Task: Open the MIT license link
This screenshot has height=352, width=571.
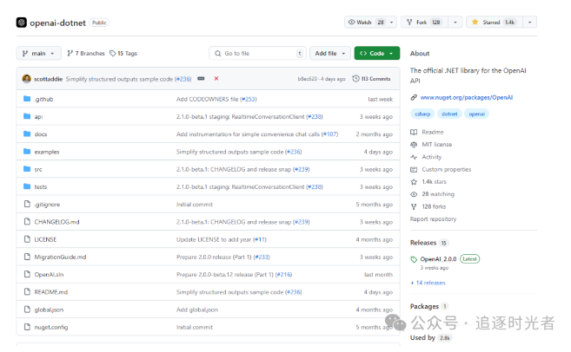Action: pyautogui.click(x=436, y=145)
